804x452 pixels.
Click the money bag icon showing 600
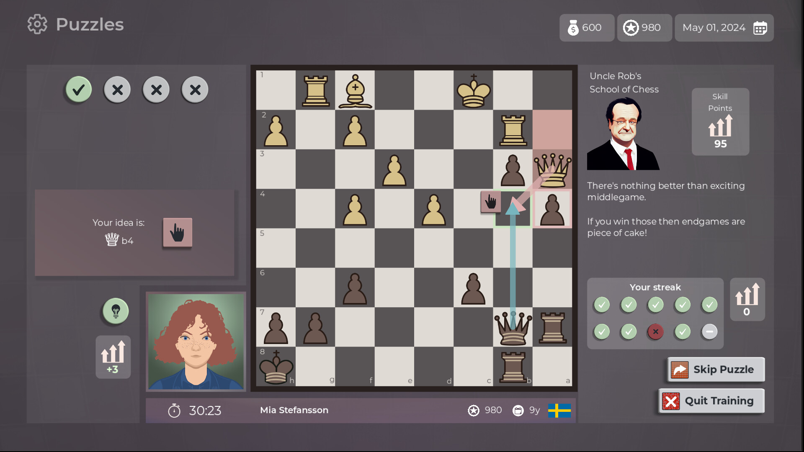(573, 28)
